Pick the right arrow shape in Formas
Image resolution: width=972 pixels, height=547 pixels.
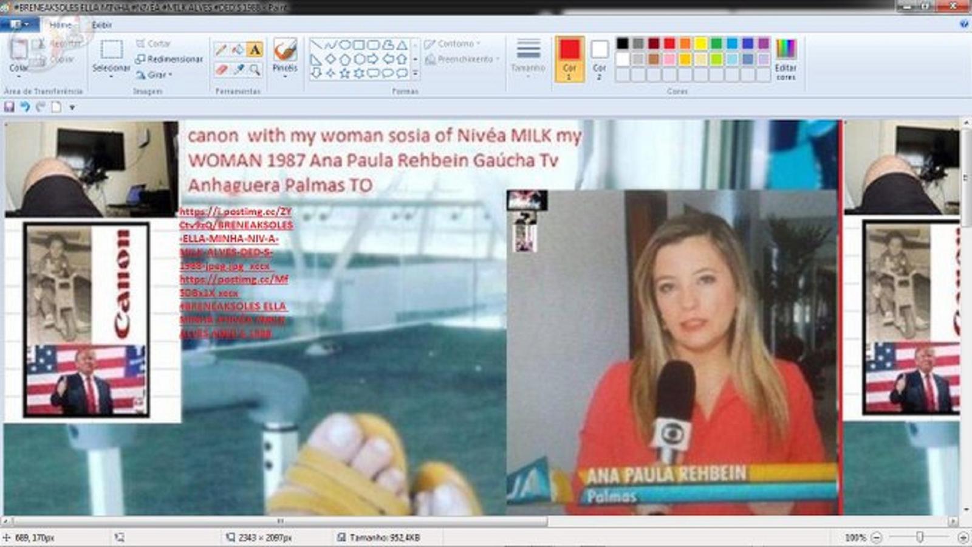click(x=374, y=60)
